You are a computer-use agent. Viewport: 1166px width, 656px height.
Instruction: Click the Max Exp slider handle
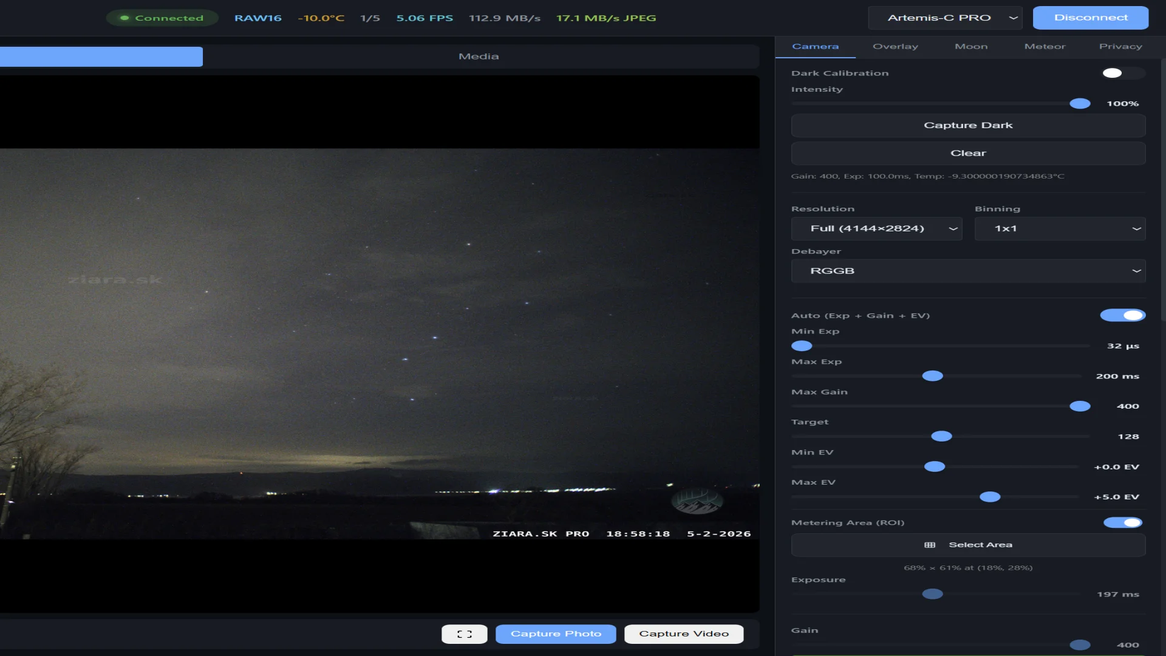[932, 376]
